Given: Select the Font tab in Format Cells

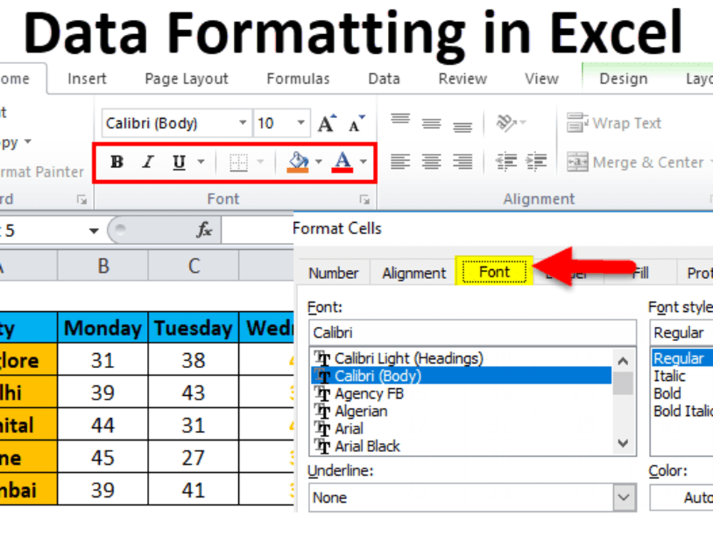Looking at the screenshot, I should coord(494,271).
